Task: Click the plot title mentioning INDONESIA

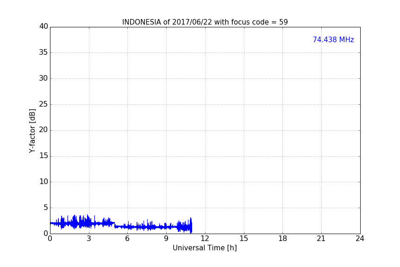Action: (x=205, y=22)
